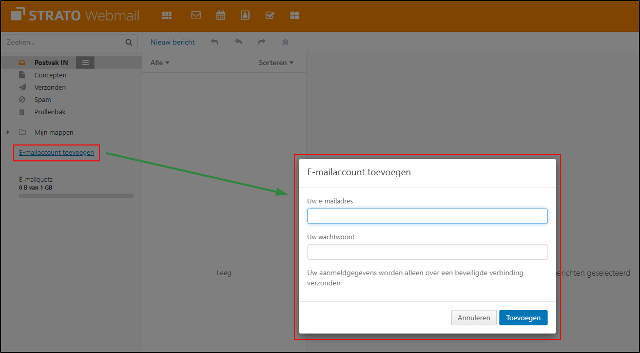Open the Postvak IN folder actions menu
Screen dimensions: 640x353
click(x=85, y=62)
